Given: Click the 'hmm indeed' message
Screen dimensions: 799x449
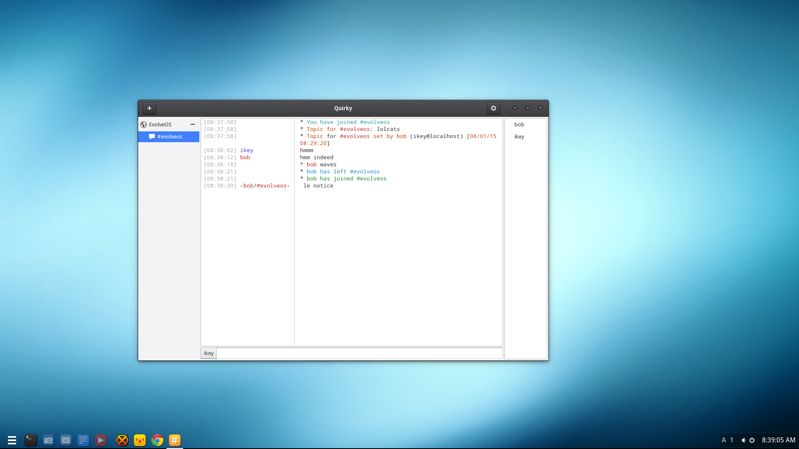Looking at the screenshot, I should tap(317, 158).
